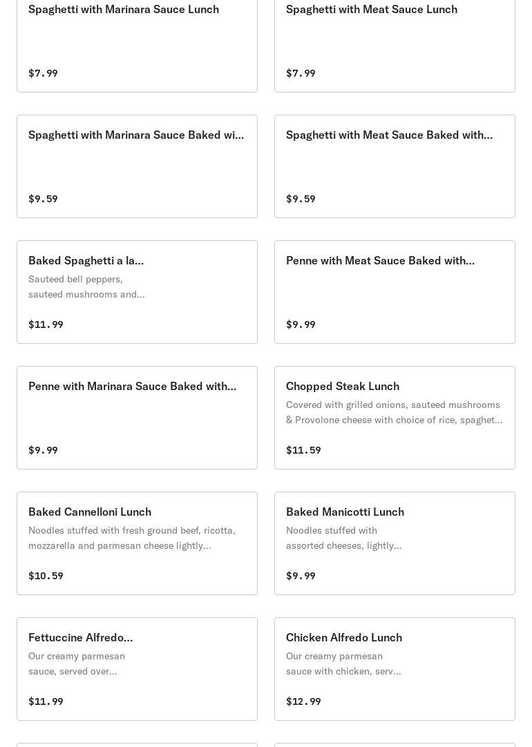
Task: Click the Baked Cannelloni noodles description text
Action: (132, 538)
